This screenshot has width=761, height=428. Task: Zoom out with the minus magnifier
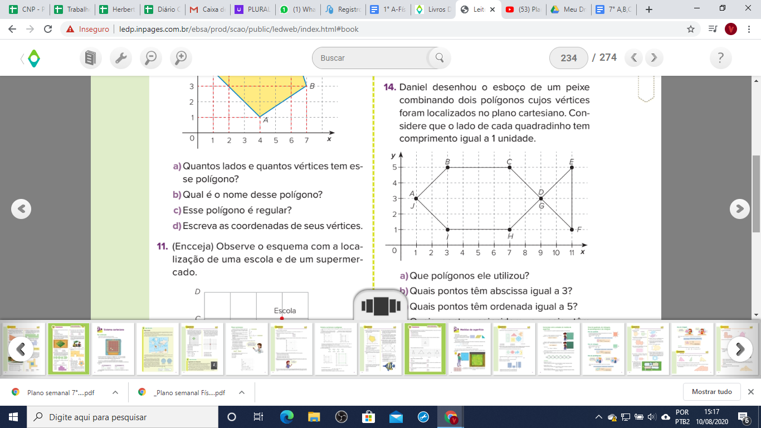(x=150, y=57)
